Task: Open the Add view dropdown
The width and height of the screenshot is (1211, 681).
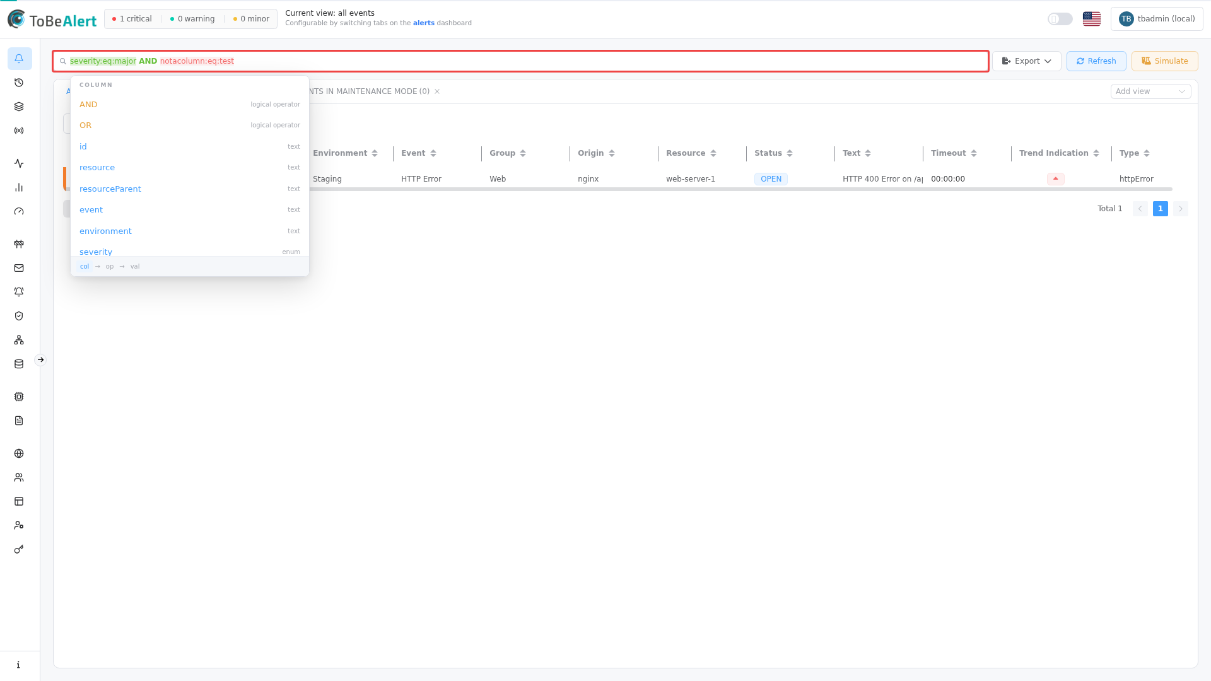Action: tap(1150, 91)
